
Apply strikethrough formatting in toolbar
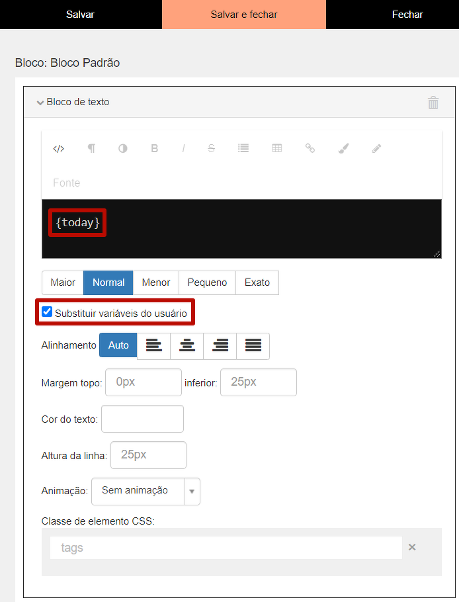[x=211, y=149]
